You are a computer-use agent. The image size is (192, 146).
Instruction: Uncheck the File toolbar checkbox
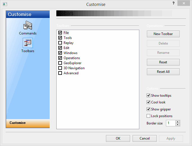pyautogui.click(x=60, y=33)
